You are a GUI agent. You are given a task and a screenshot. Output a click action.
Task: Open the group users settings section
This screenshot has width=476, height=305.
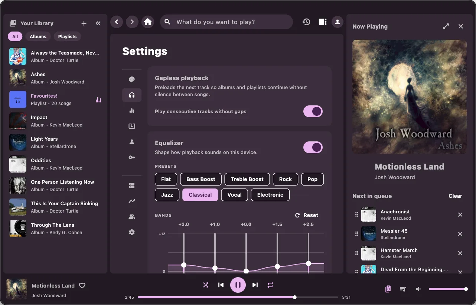tap(131, 217)
